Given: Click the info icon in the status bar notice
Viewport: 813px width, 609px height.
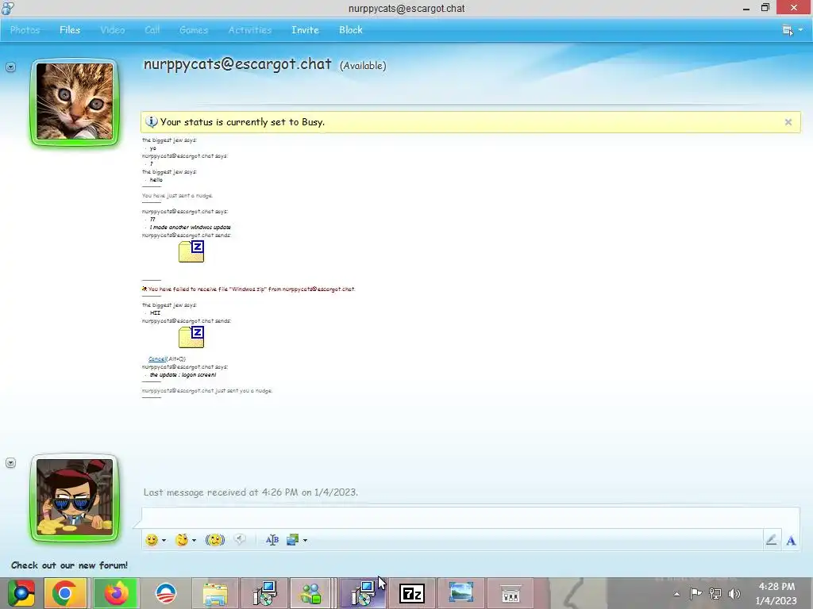Looking at the screenshot, I should (x=151, y=121).
